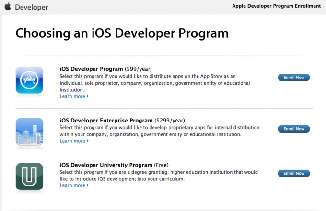Click the green U University Program icon
Image resolution: width=326 pixels, height=211 pixels.
click(x=29, y=177)
